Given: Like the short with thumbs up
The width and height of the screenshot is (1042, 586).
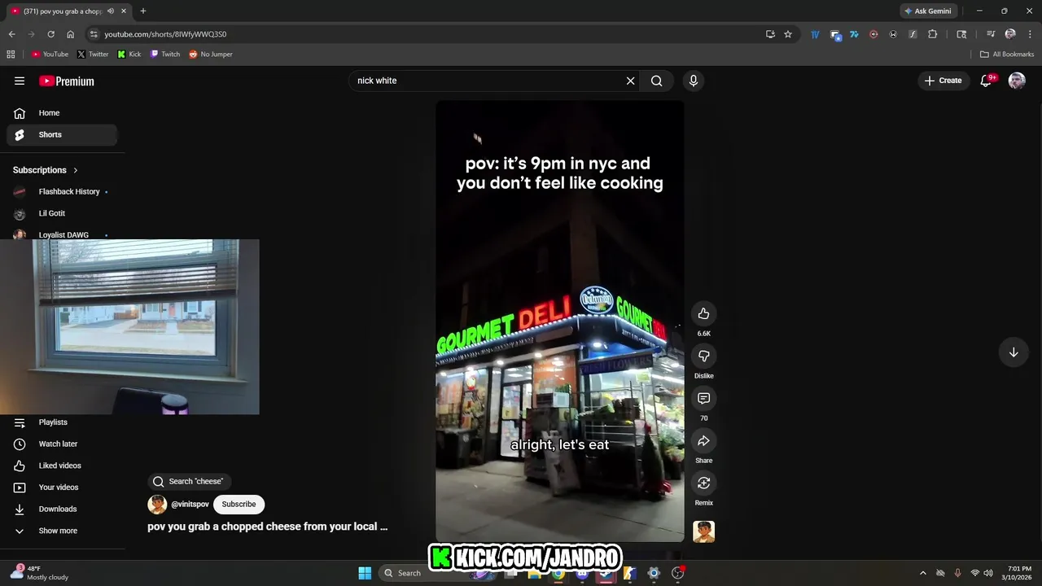Looking at the screenshot, I should click(704, 314).
